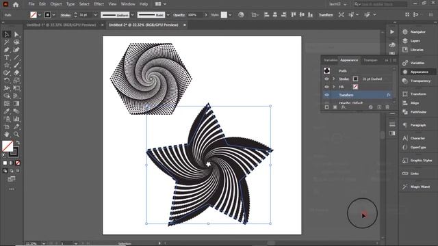Select the Selection tool
Screen dimensions: 438x246
[x=6, y=34]
